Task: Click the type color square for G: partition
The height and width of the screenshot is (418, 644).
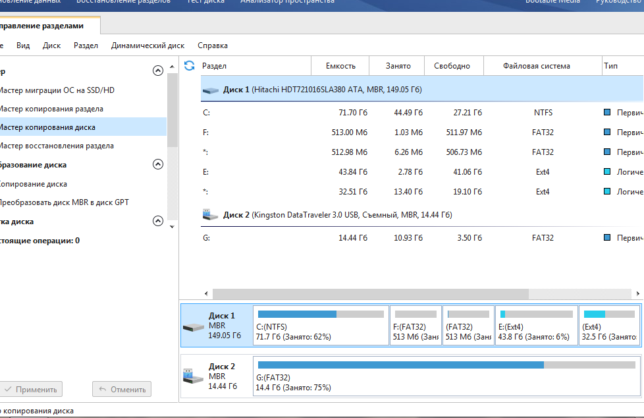Action: [x=608, y=238]
